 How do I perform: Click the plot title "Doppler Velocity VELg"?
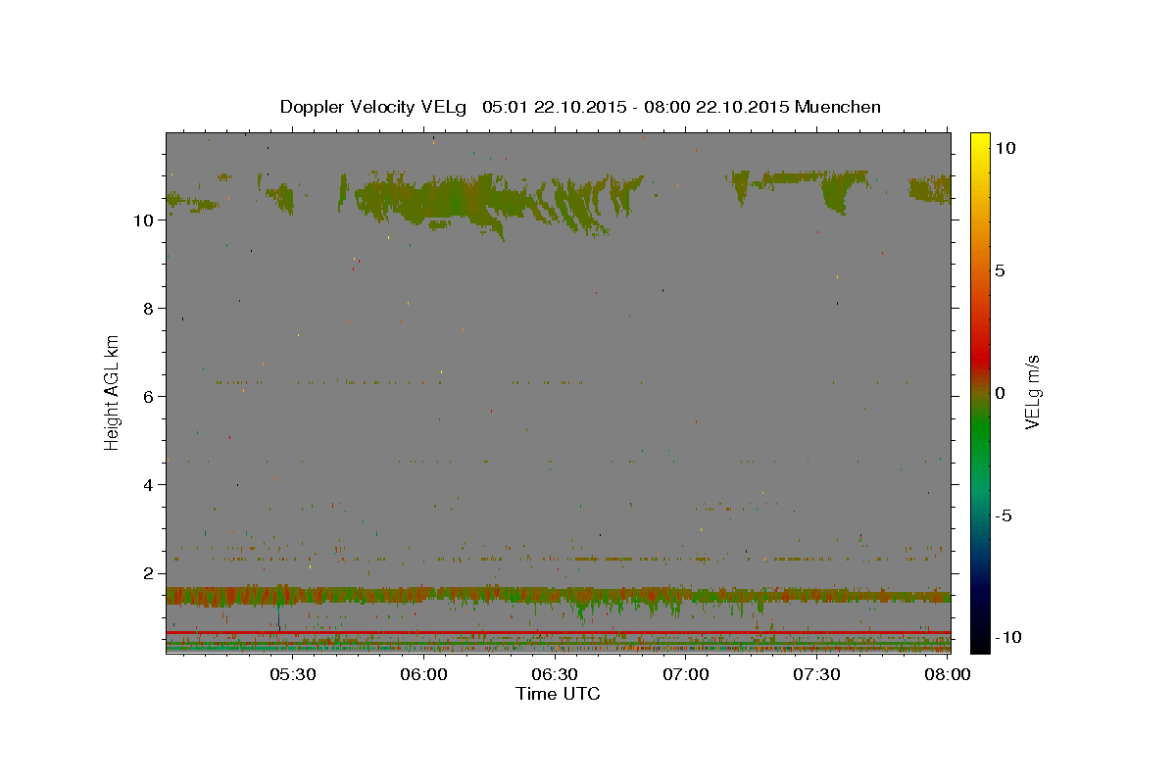point(373,107)
